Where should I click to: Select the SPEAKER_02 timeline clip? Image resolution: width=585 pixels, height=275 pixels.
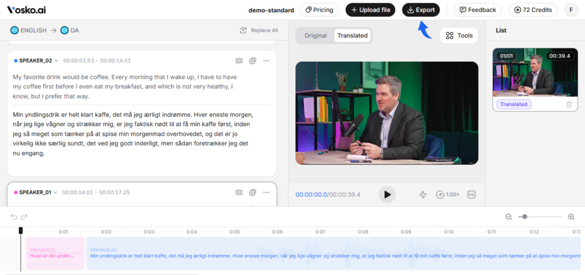334,253
